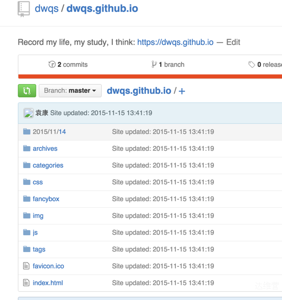Click the index.html file icon
Screen dimensions: 282x300
click(x=26, y=283)
